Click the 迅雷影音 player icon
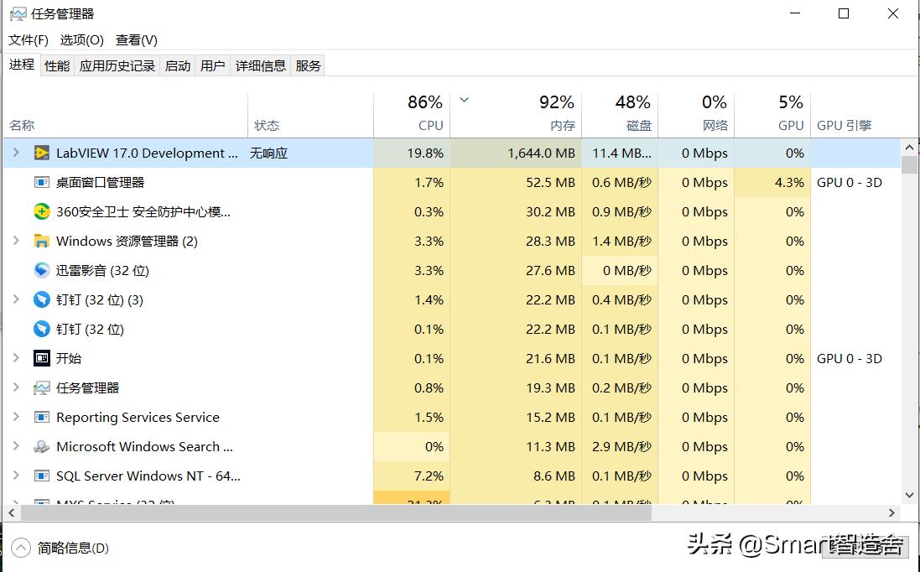Viewport: 920px width, 572px height. tap(42, 270)
